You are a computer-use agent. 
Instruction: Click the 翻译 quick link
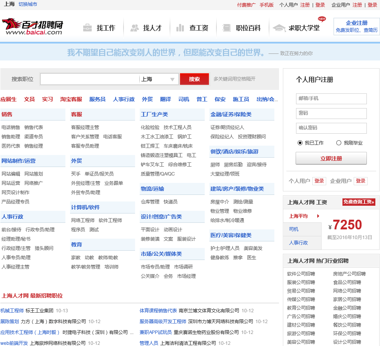[x=166, y=99]
